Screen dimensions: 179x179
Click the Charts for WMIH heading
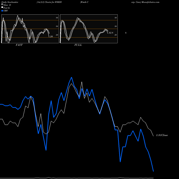(x=53, y=2)
